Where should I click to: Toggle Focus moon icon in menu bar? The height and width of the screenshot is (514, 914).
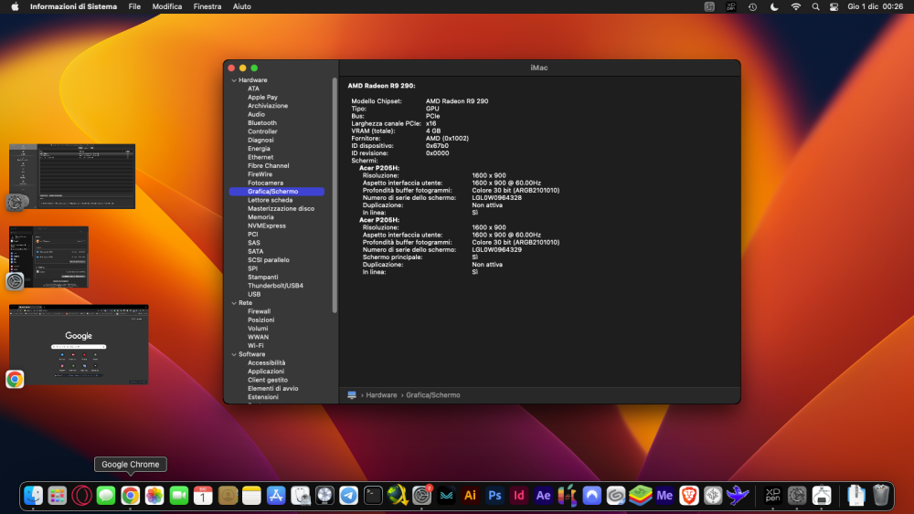[x=774, y=7]
